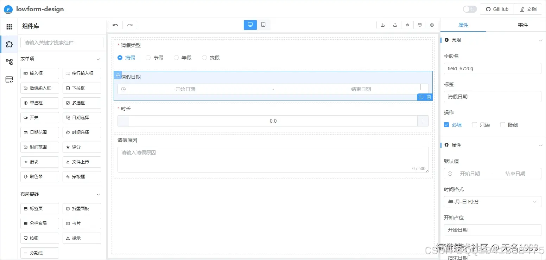This screenshot has width=546, height=260.
Task: Delete the selected 请假日期 field
Action: tap(429, 97)
